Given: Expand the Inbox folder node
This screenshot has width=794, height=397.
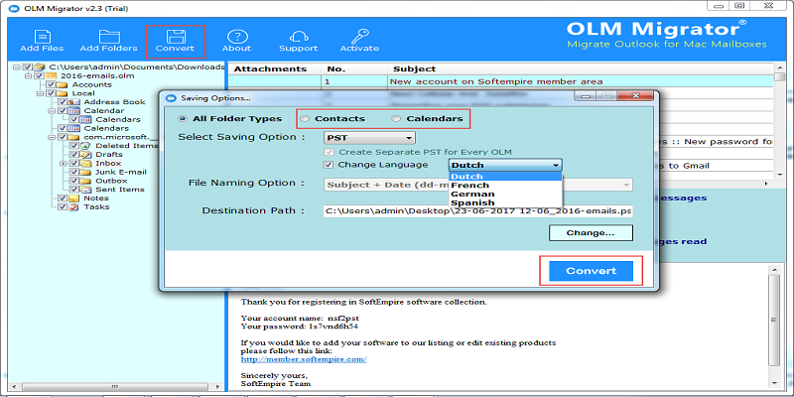Looking at the screenshot, I should pos(63,163).
